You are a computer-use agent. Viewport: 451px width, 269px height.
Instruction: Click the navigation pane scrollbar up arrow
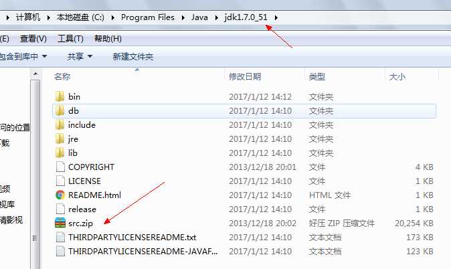(35, 74)
